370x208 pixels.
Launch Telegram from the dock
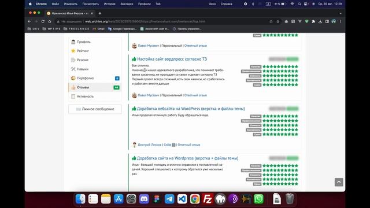tap(169, 199)
